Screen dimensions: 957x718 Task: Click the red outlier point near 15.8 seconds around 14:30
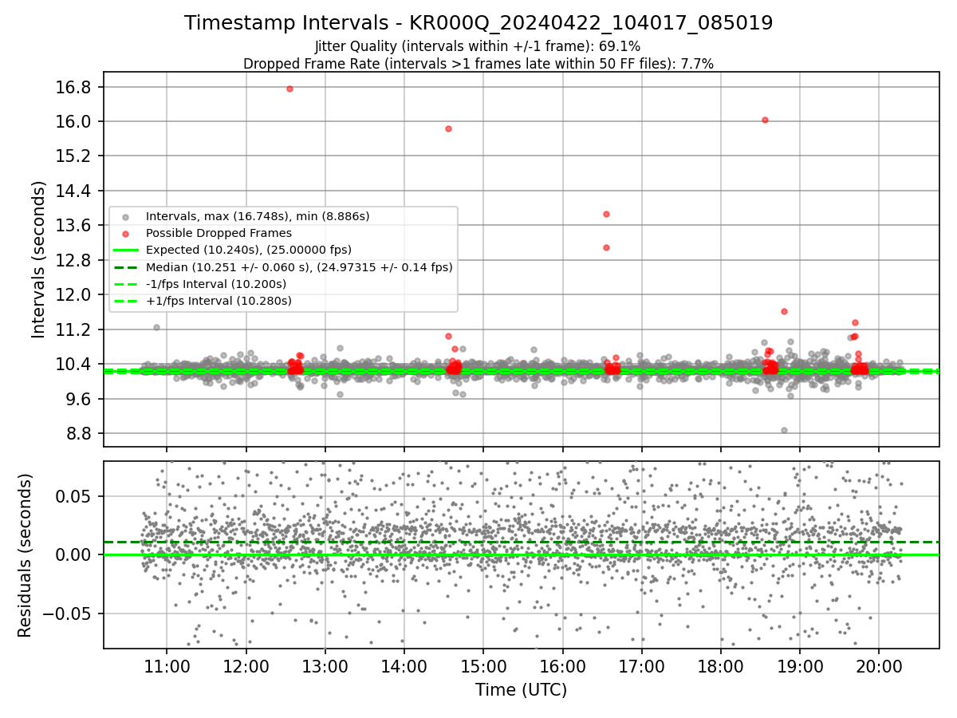click(x=448, y=128)
